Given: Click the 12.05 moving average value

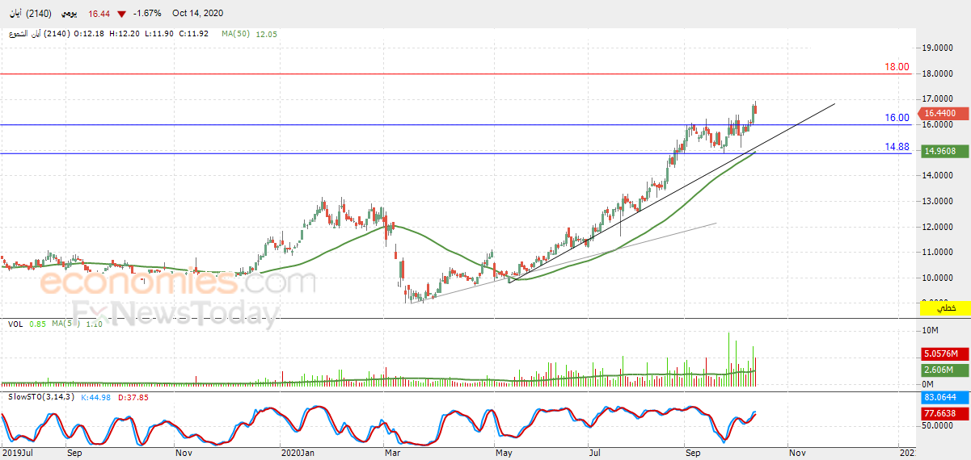Looking at the screenshot, I should pos(266,34).
